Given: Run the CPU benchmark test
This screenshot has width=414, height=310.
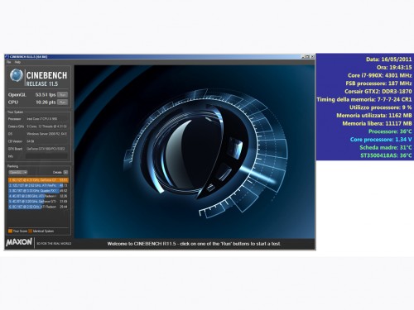Looking at the screenshot, I should coord(62,103).
